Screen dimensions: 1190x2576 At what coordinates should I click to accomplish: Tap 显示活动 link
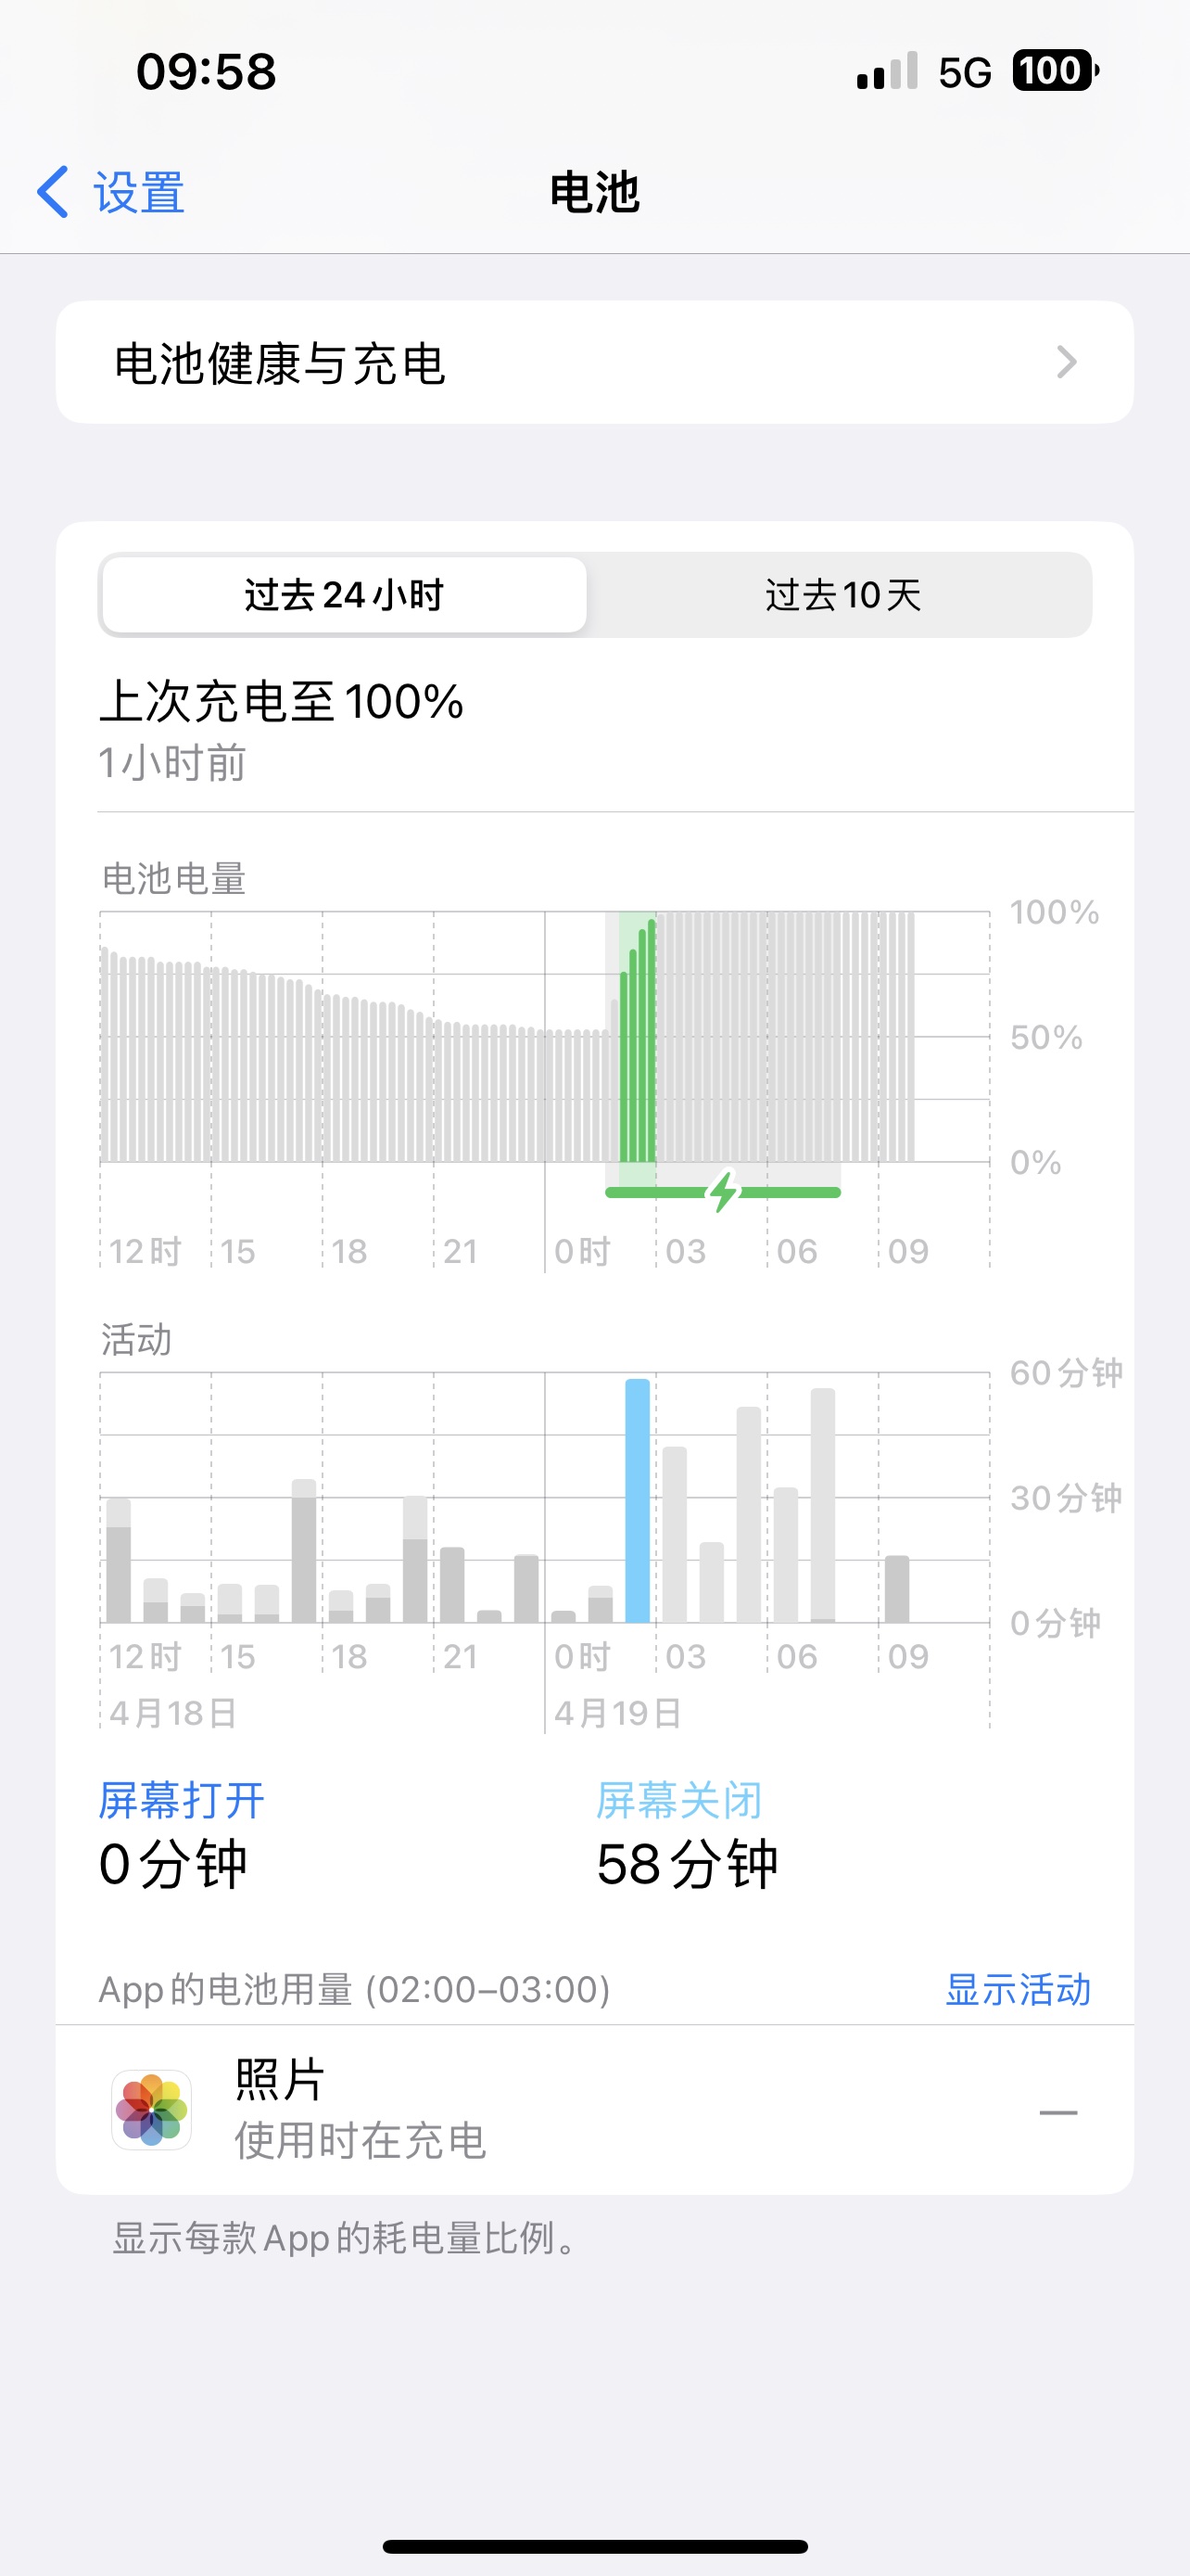point(1017,1989)
